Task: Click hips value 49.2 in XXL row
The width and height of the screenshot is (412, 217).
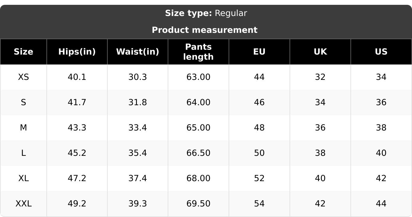Action: [x=77, y=204]
